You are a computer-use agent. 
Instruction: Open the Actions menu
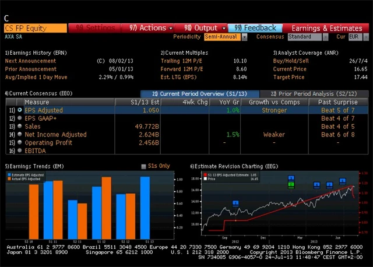tap(148, 27)
